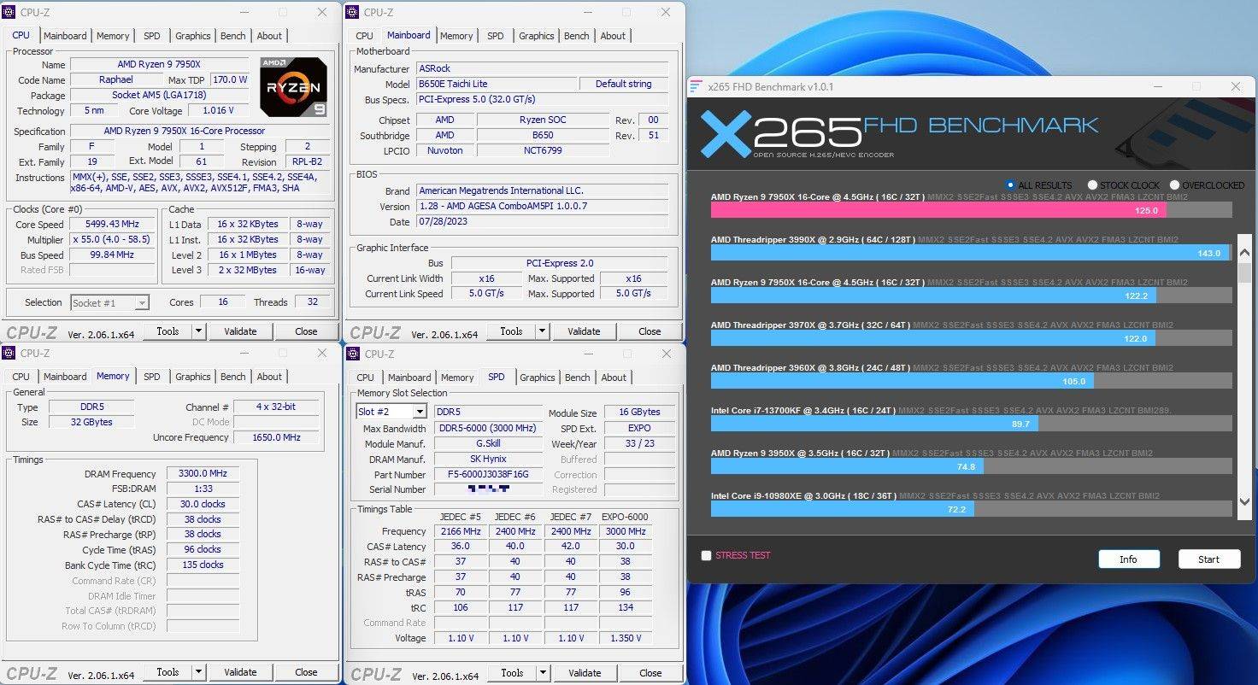The width and height of the screenshot is (1258, 685).
Task: Click DRAM Manuf. value SK Hynix
Action: 488,459
